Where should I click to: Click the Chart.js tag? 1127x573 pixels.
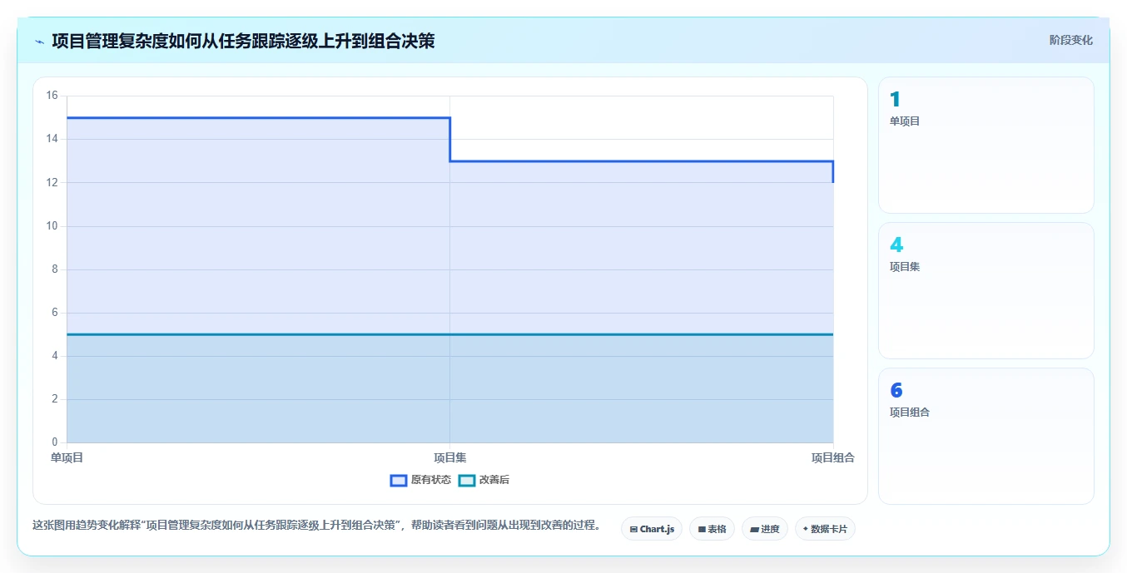(x=652, y=529)
